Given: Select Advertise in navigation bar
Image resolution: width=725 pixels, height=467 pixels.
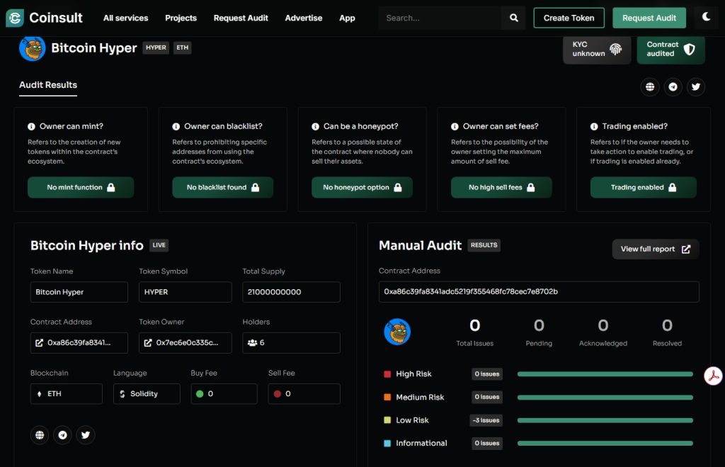Looking at the screenshot, I should click(x=303, y=18).
